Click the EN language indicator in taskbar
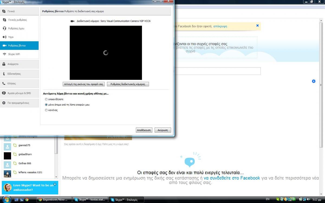Image resolution: width=325 pixels, height=203 pixels. tap(268, 199)
